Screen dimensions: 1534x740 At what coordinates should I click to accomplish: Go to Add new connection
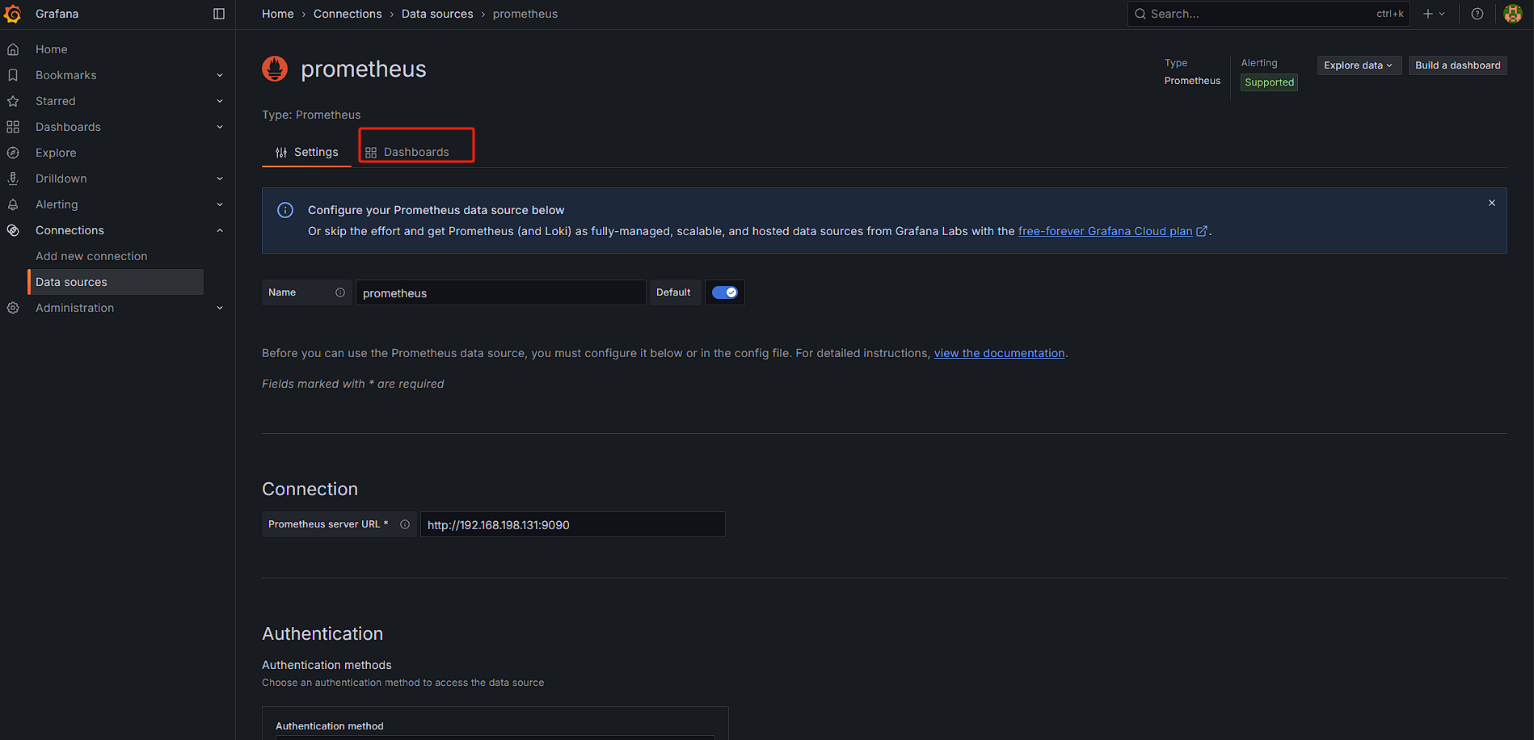click(x=91, y=256)
